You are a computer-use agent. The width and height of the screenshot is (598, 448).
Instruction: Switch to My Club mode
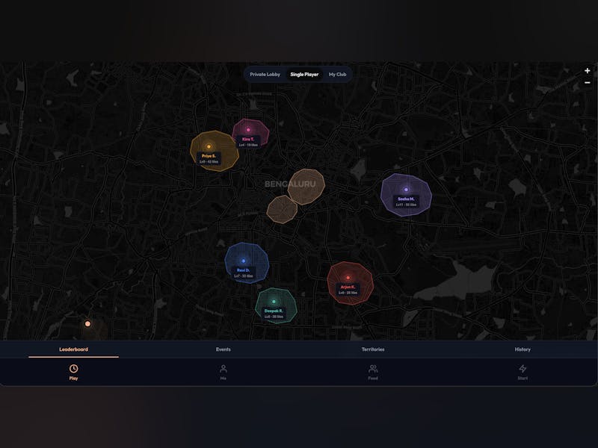pyautogui.click(x=337, y=75)
